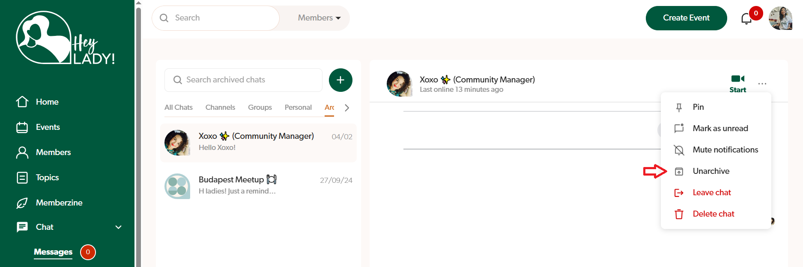Open the Members search filter dropdown
The height and width of the screenshot is (267, 803).
point(319,18)
